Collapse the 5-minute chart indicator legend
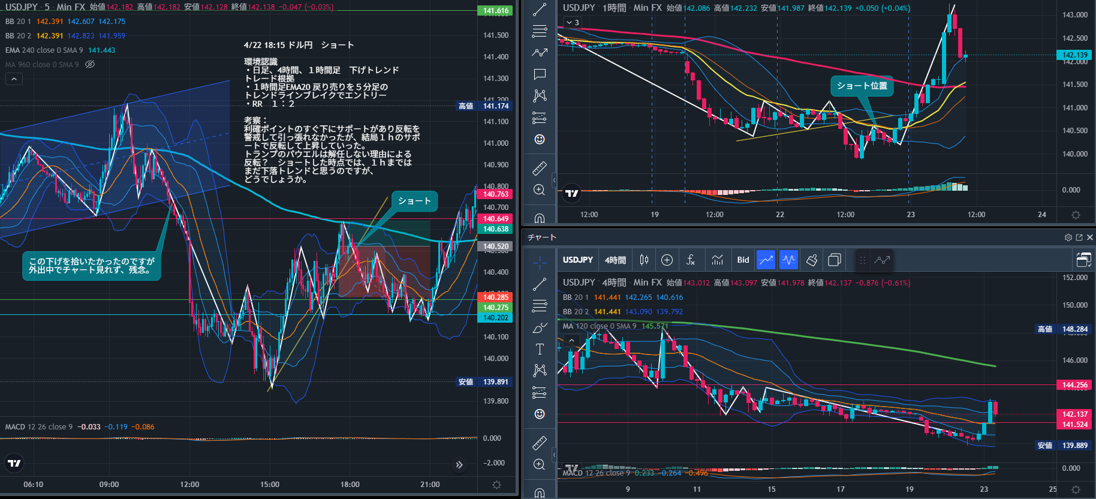Screen dimensions: 1096x499 (x=14, y=79)
